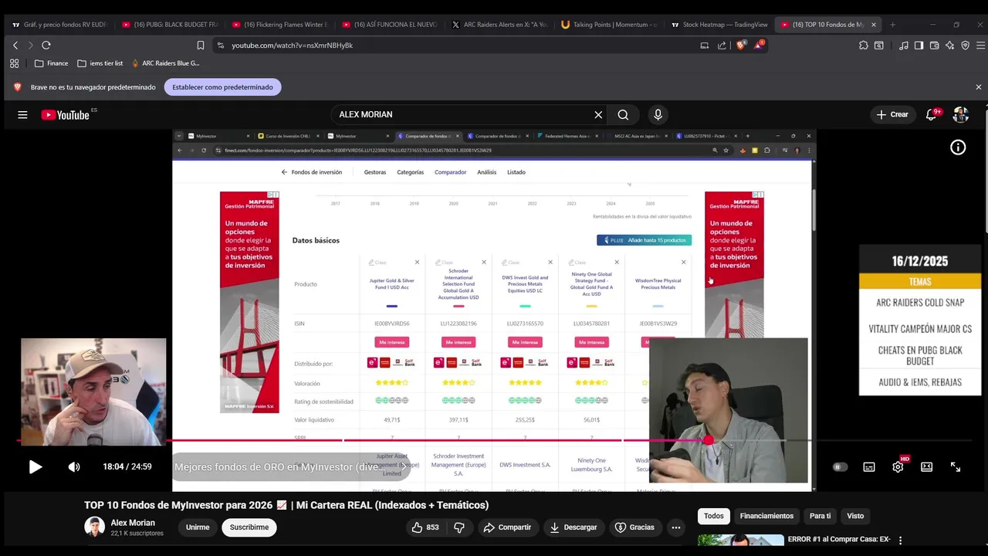Image resolution: width=988 pixels, height=556 pixels.
Task: Reload the current page
Action: tap(46, 46)
